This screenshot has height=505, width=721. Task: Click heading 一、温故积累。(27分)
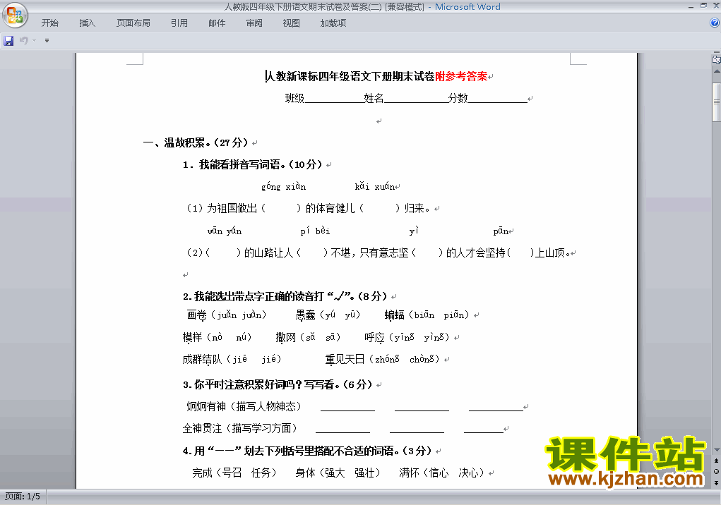click(196, 142)
